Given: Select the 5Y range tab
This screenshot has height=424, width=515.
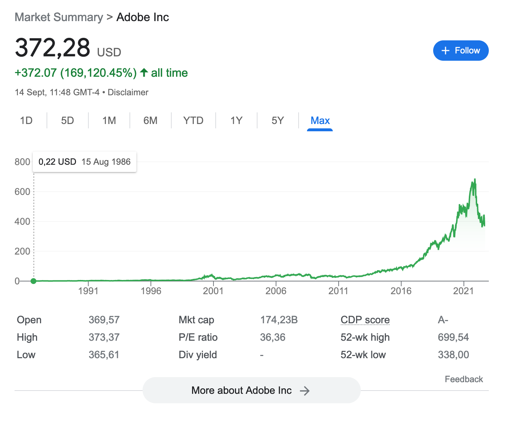Looking at the screenshot, I should [278, 120].
